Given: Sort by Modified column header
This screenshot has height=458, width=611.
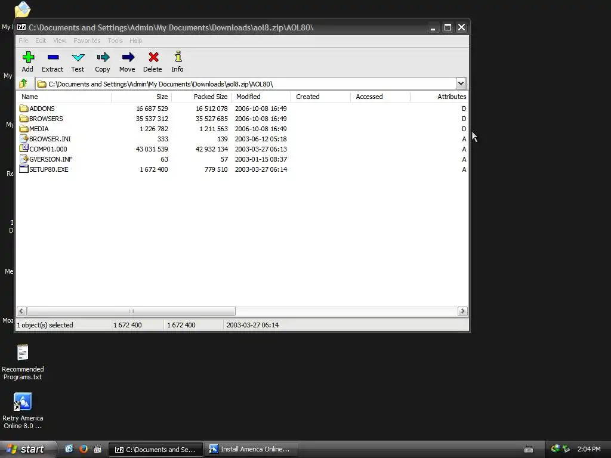Looking at the screenshot, I should tap(261, 97).
